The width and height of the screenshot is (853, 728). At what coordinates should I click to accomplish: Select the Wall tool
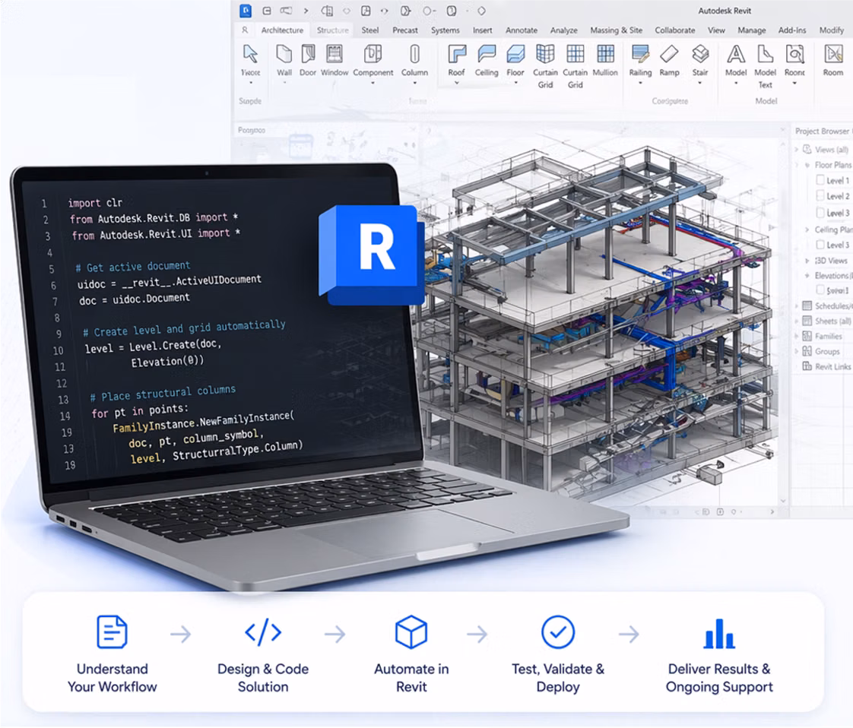[284, 60]
